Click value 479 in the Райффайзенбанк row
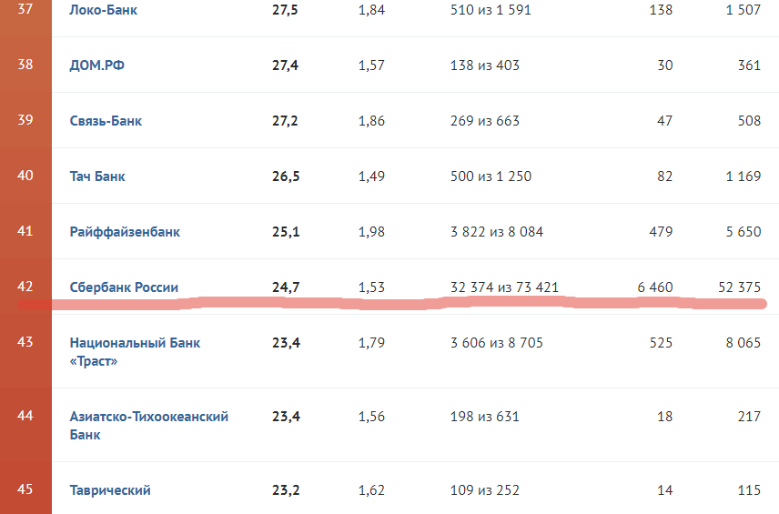This screenshot has width=779, height=514. 661,232
